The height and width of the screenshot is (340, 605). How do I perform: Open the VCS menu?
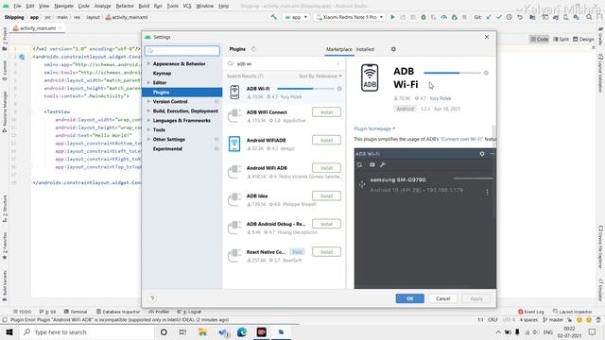coord(187,6)
